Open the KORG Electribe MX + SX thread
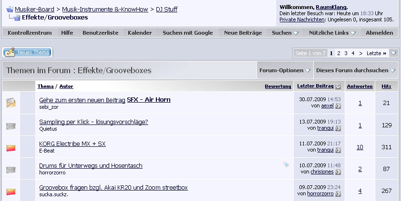This screenshot has height=201, width=401. pos(72,144)
